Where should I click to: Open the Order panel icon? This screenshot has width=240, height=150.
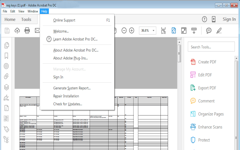coord(6,118)
